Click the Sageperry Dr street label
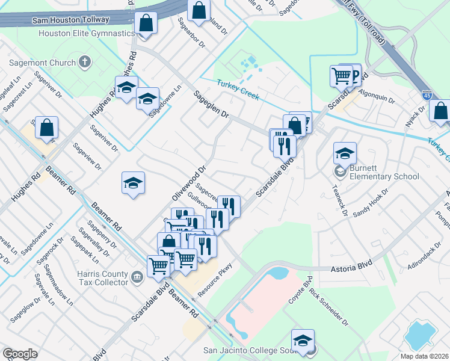The width and height of the screenshot is (450, 361). [x=102, y=235]
